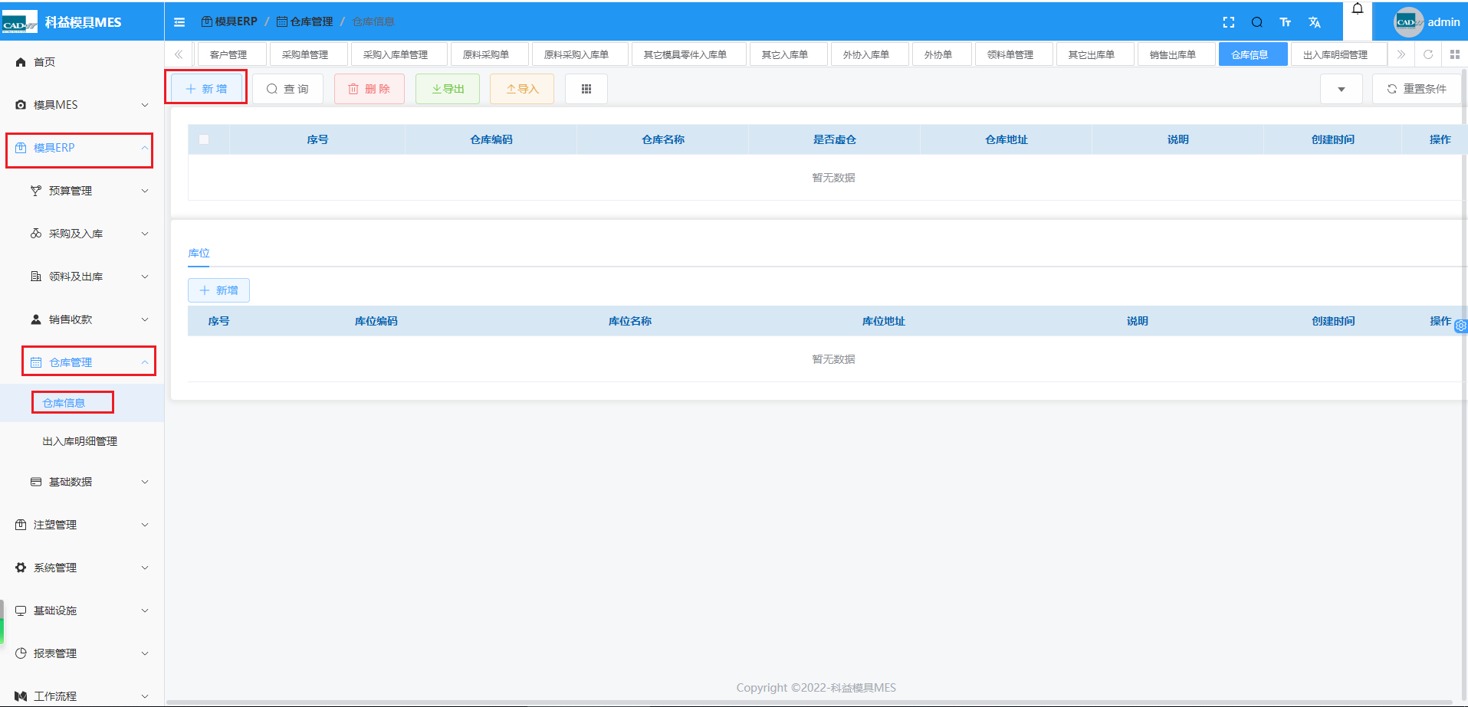
Task: Switch to the 其它入库单 tab
Action: point(789,54)
